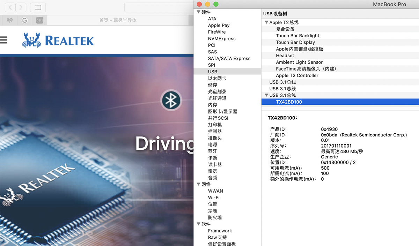Select Ambient Light Sensor device
419x246 pixels.
[299, 62]
